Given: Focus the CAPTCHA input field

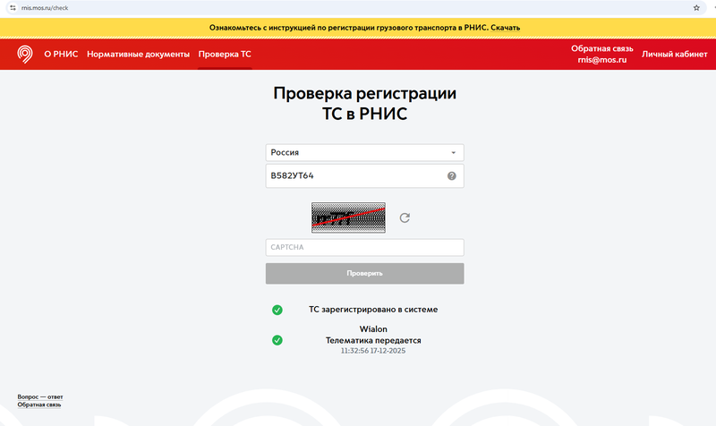Looking at the screenshot, I should (x=364, y=247).
